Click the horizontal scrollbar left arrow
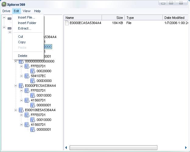 tap(66, 148)
